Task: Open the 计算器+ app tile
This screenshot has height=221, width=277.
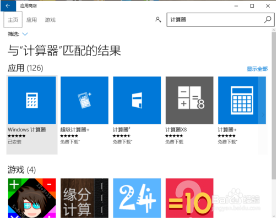Action: [242, 100]
